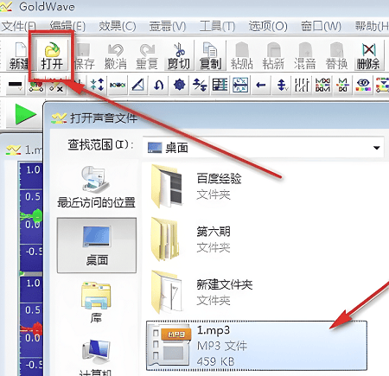Click the green and red circles effect icon
The height and width of the screenshot is (376, 389).
36,86
